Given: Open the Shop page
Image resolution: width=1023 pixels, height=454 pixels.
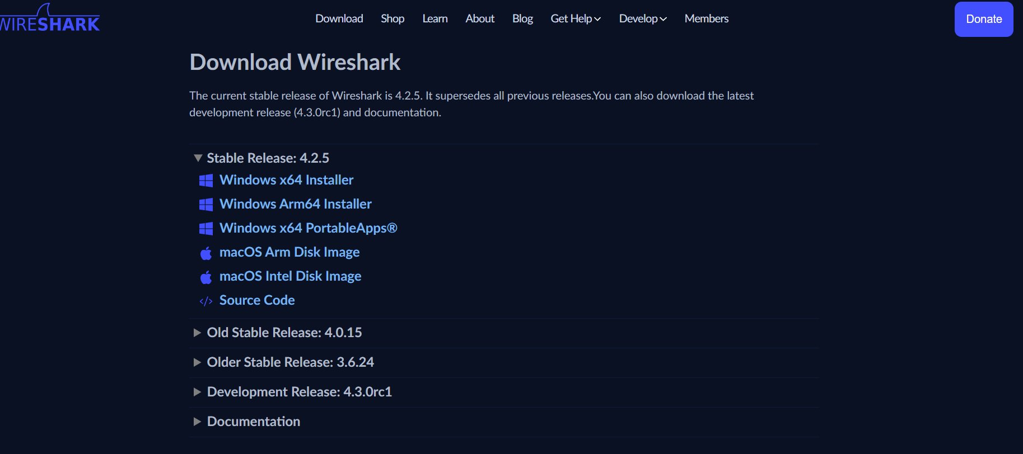Looking at the screenshot, I should coord(393,18).
